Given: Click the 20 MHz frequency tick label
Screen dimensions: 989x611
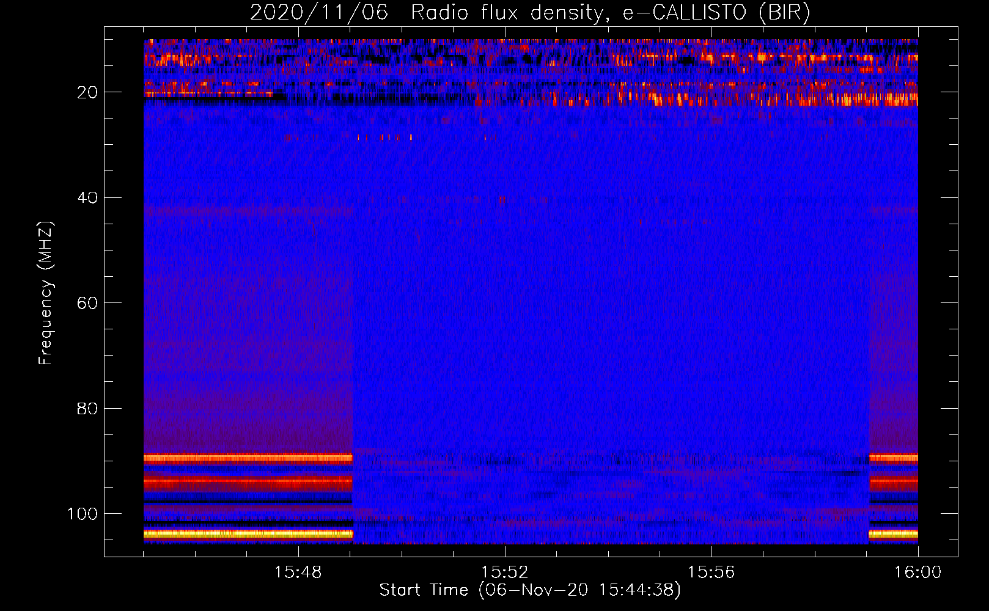Looking at the screenshot, I should tap(87, 92).
